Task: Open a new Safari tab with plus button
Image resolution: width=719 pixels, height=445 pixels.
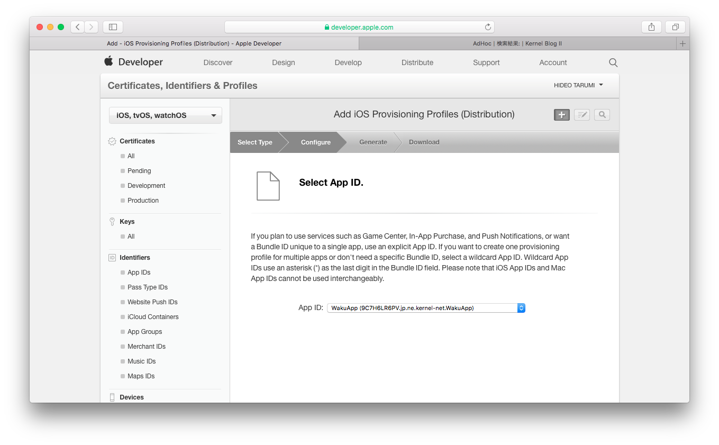Action: [682, 43]
